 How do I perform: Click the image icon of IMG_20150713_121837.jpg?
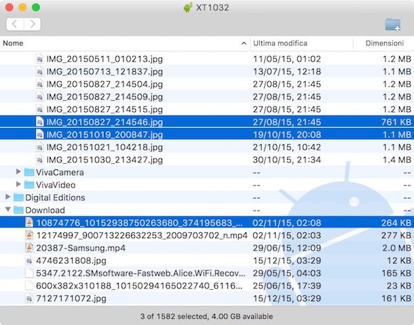[x=39, y=71]
